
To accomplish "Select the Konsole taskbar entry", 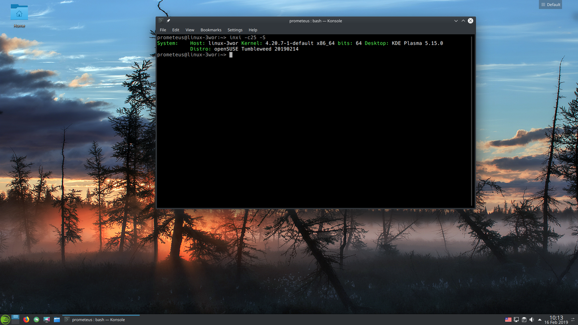I will click(x=101, y=320).
